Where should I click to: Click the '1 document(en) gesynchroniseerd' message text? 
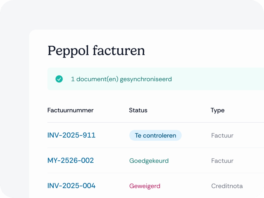[121, 79]
